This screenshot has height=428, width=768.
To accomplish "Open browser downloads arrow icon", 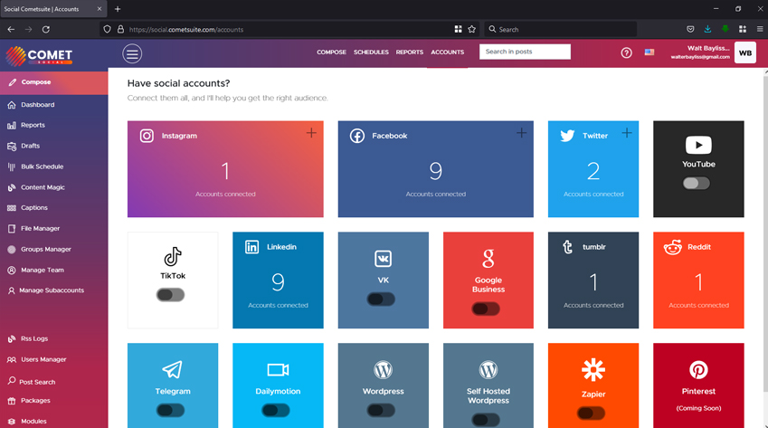I will 707,29.
